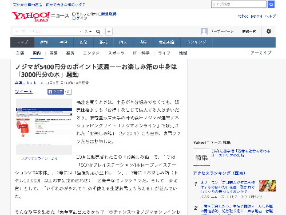
Task: Open the feature article link beside 特集
Action: [241, 153]
